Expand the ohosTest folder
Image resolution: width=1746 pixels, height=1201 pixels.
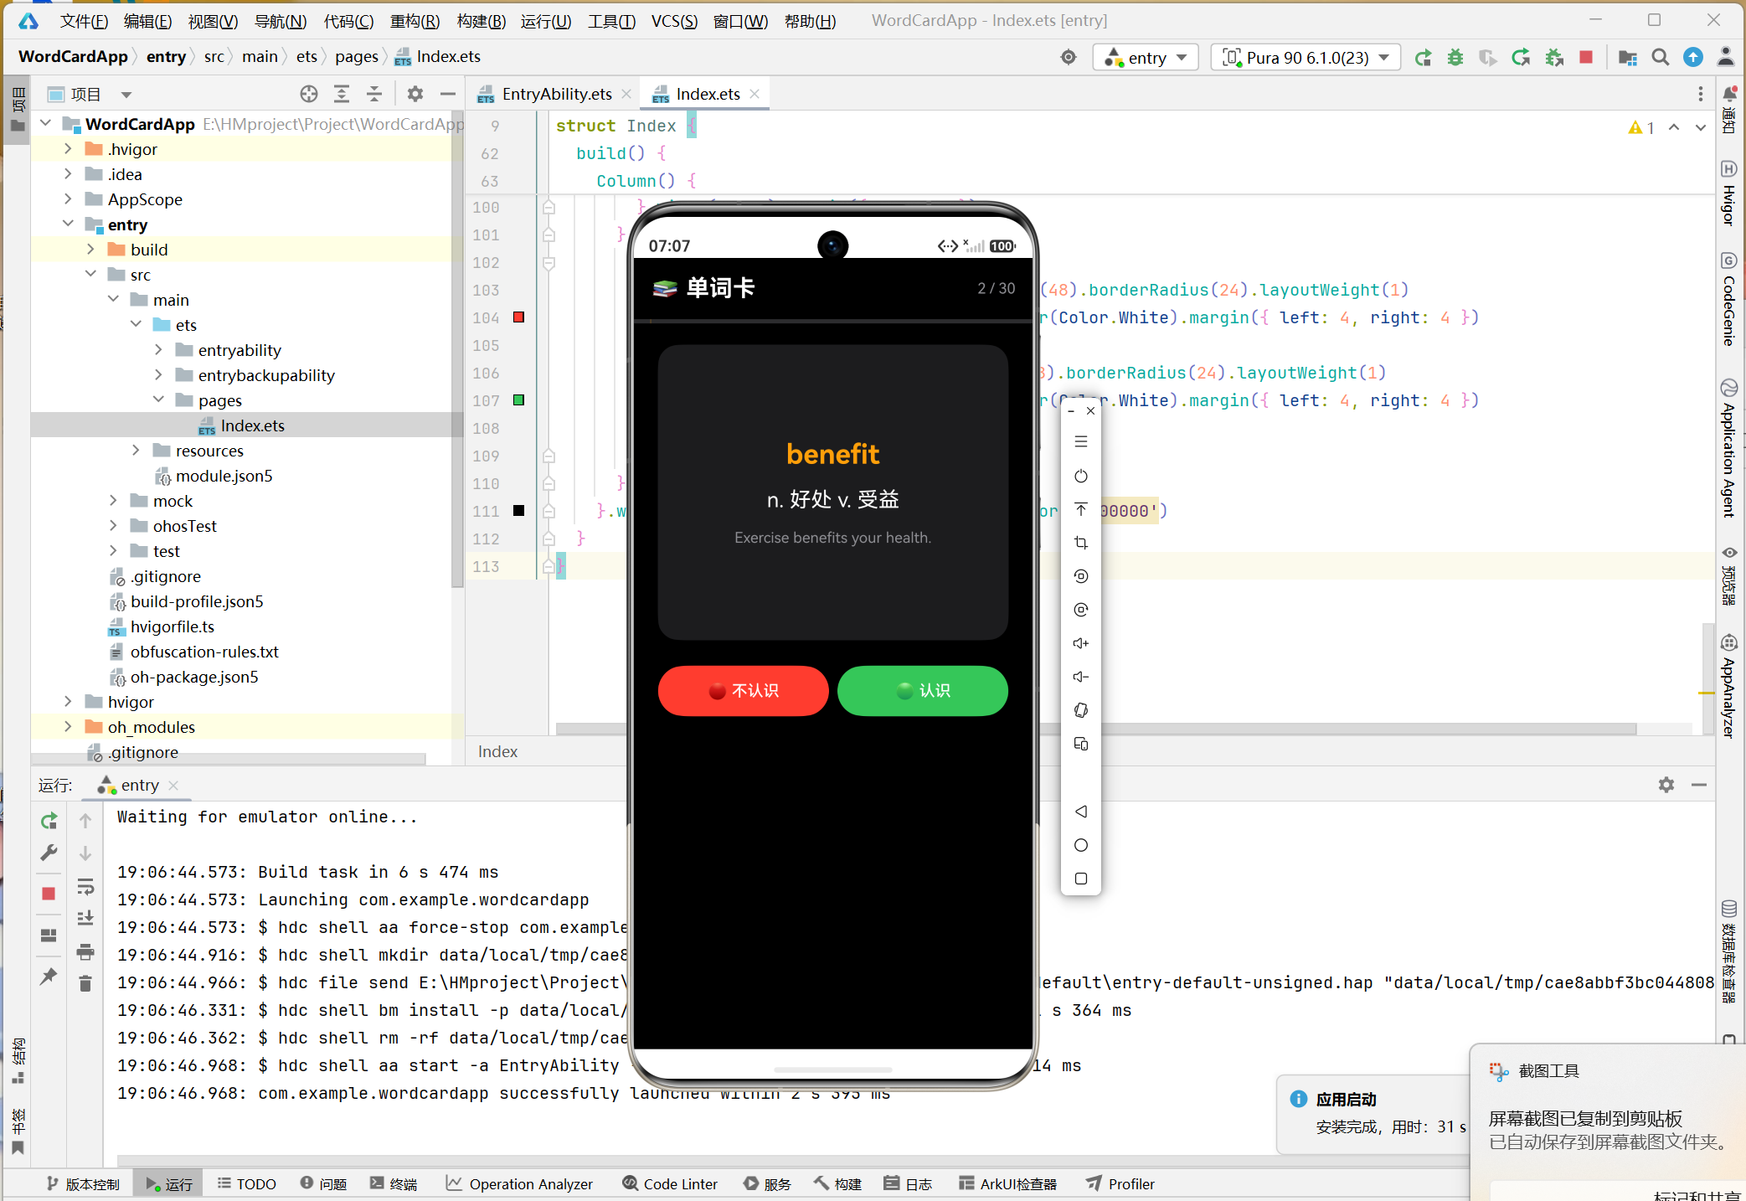[113, 526]
